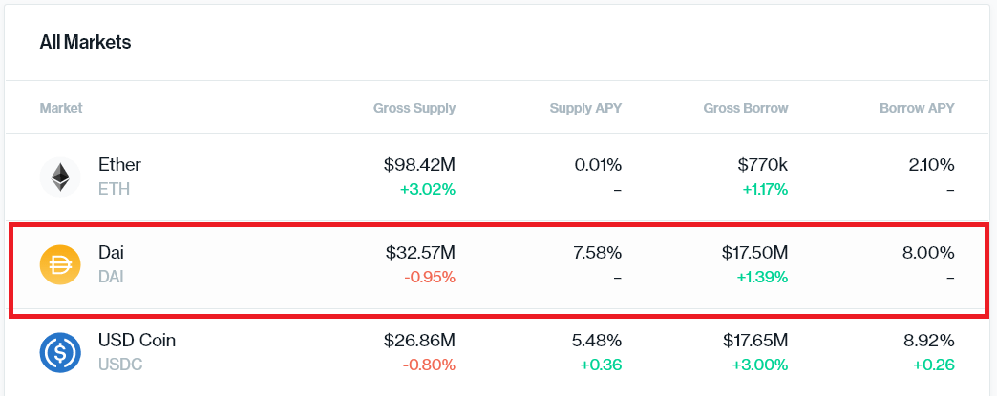Click the USDC ticker label
997x396 pixels.
point(120,365)
